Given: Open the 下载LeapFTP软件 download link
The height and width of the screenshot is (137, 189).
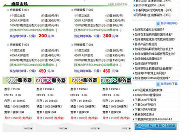Looking at the screenshot, I should [x=146, y=100].
